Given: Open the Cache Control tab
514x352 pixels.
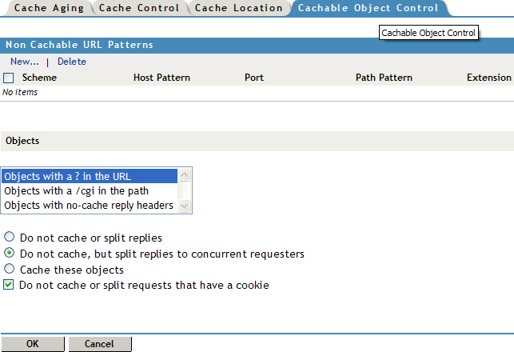Looking at the screenshot, I should [141, 8].
